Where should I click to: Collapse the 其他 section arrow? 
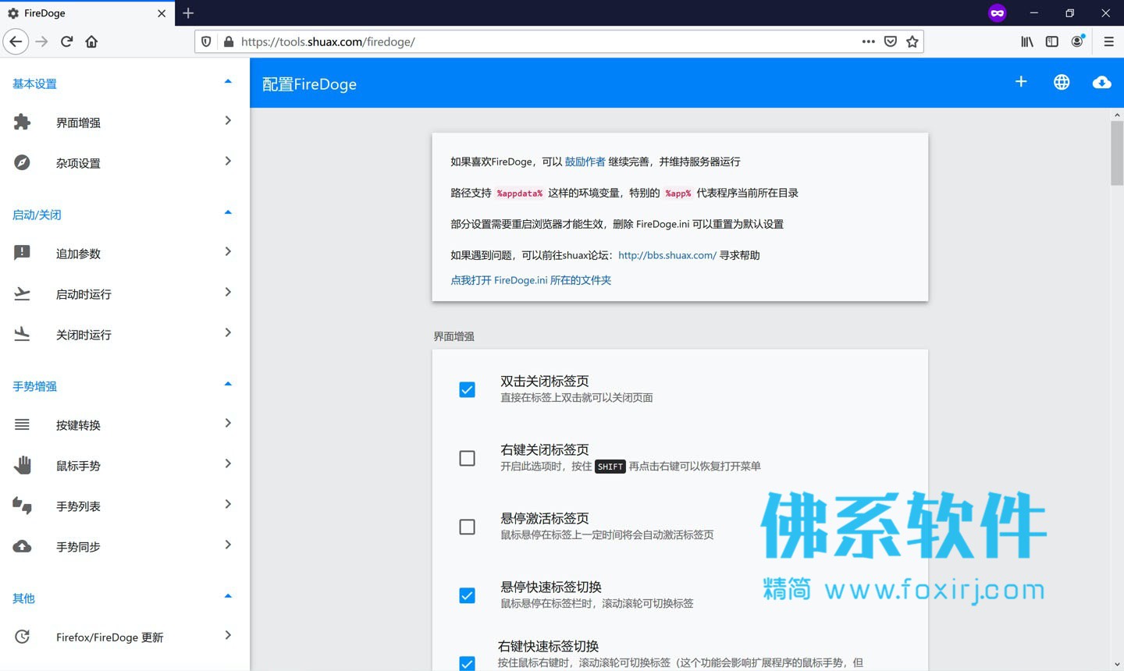click(228, 596)
